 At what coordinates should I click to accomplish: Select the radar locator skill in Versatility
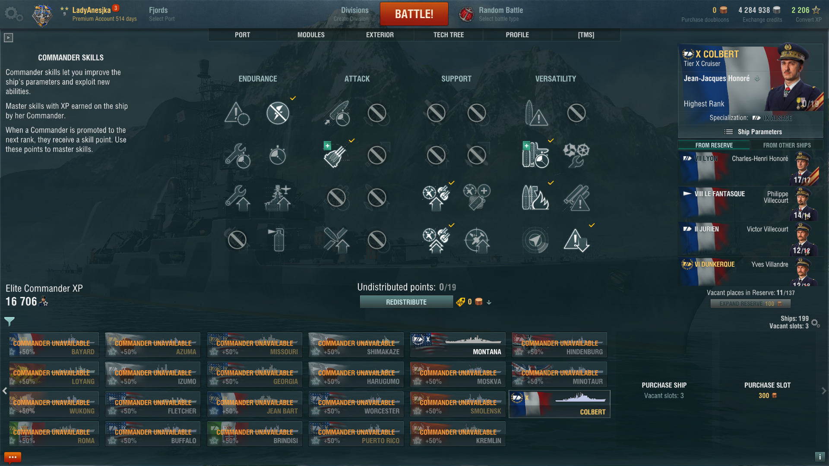click(x=535, y=240)
